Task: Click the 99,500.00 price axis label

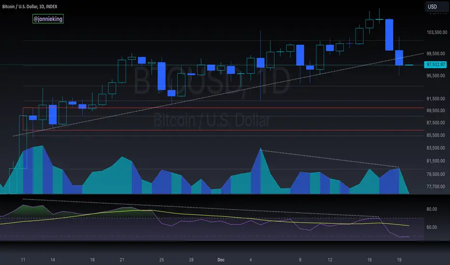Action: pos(436,53)
